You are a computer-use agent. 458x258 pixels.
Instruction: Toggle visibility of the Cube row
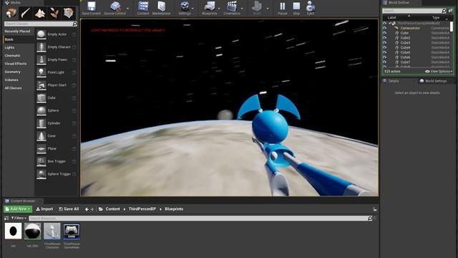coord(385,33)
